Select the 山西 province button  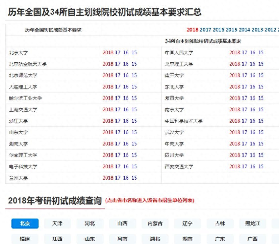[122, 223]
